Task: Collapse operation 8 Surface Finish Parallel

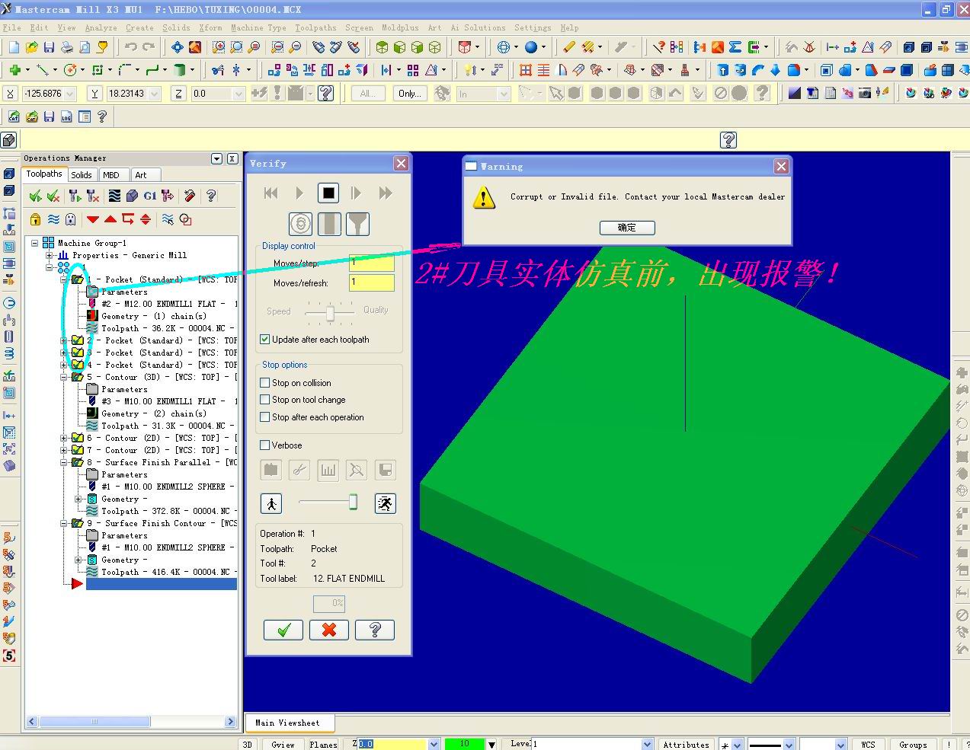Action: (x=64, y=462)
